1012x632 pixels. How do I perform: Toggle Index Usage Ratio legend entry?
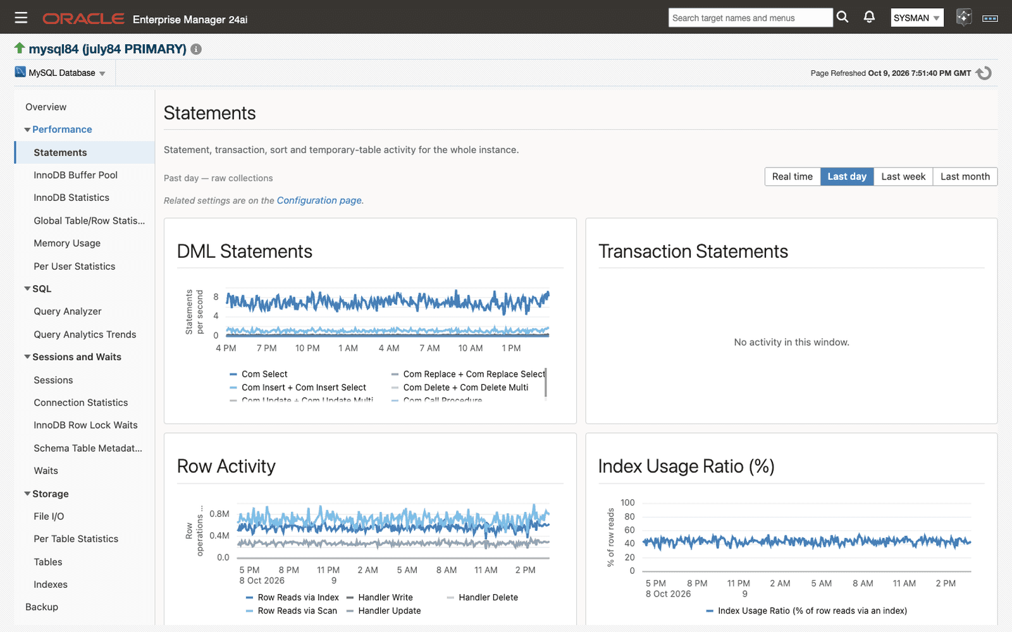coord(806,611)
